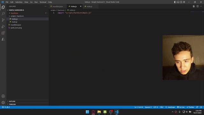Open the Customize Layout icon
This screenshot has width=204, height=115.
184,2
